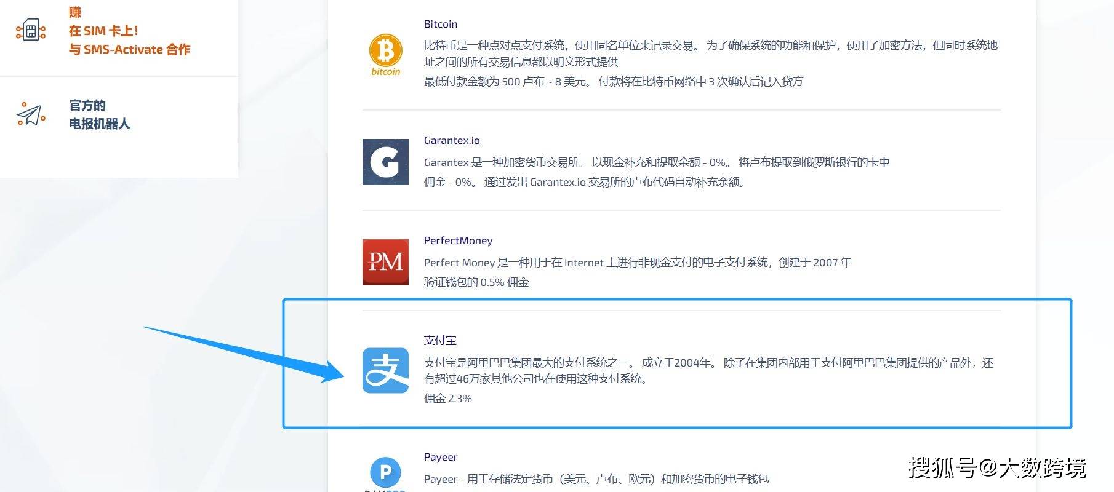Click the Bitcoin description starting 比特币是一种点对点
Image resolution: width=1114 pixels, height=492 pixels.
pos(711,53)
